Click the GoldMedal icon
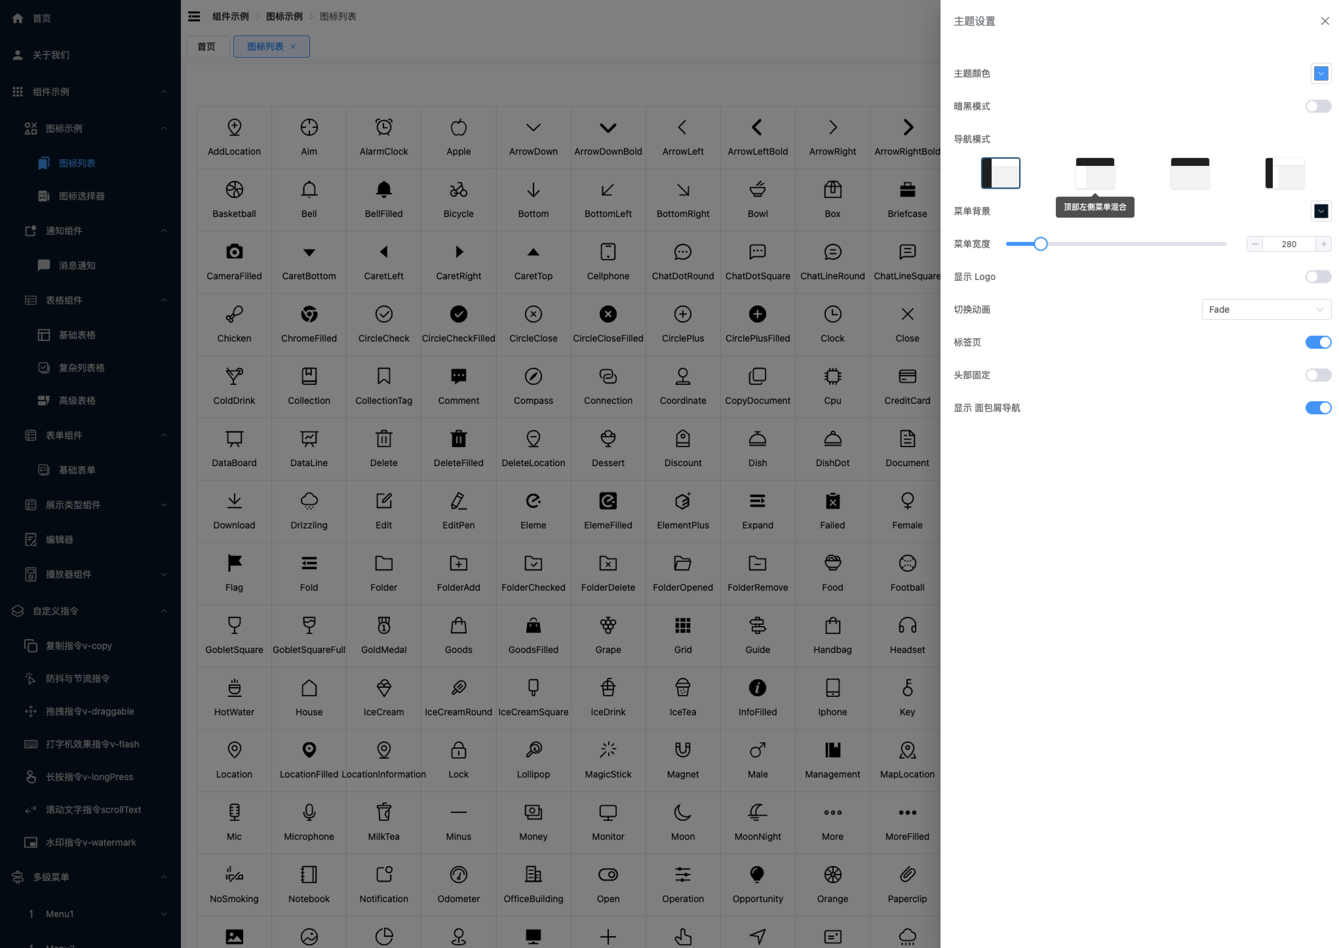Screen dimensions: 1339x948 pyautogui.click(x=383, y=626)
